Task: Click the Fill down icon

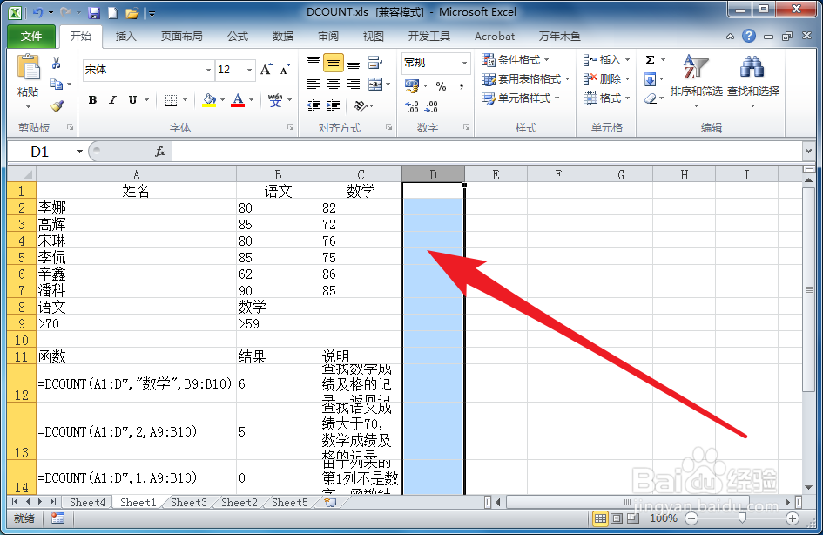Action: [x=650, y=79]
